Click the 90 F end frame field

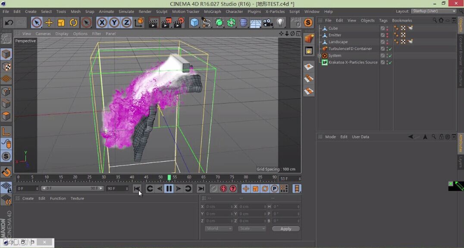(x=117, y=188)
